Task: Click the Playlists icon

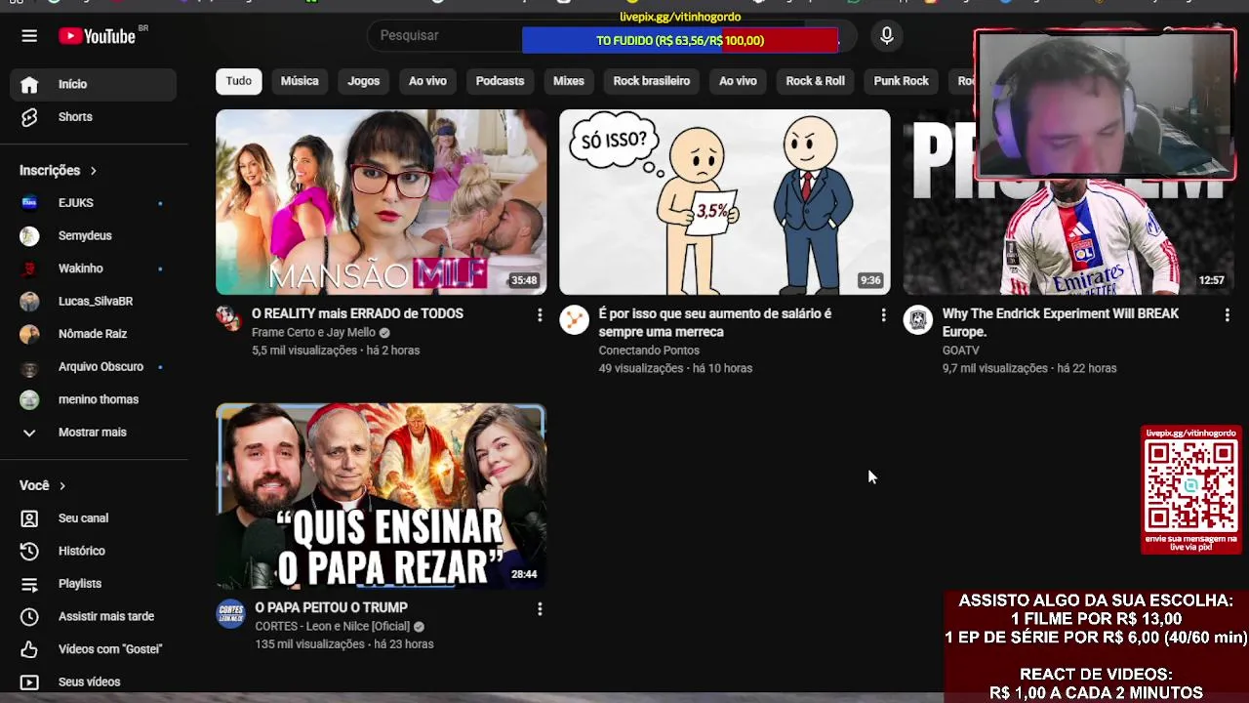Action: [x=29, y=584]
